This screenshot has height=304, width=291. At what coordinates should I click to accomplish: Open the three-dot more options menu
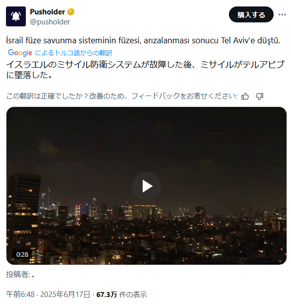282,14
